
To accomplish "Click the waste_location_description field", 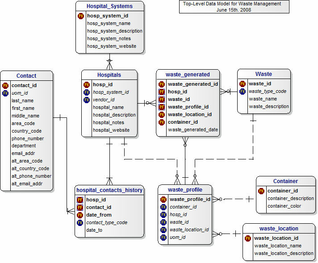I will tap(284, 254).
